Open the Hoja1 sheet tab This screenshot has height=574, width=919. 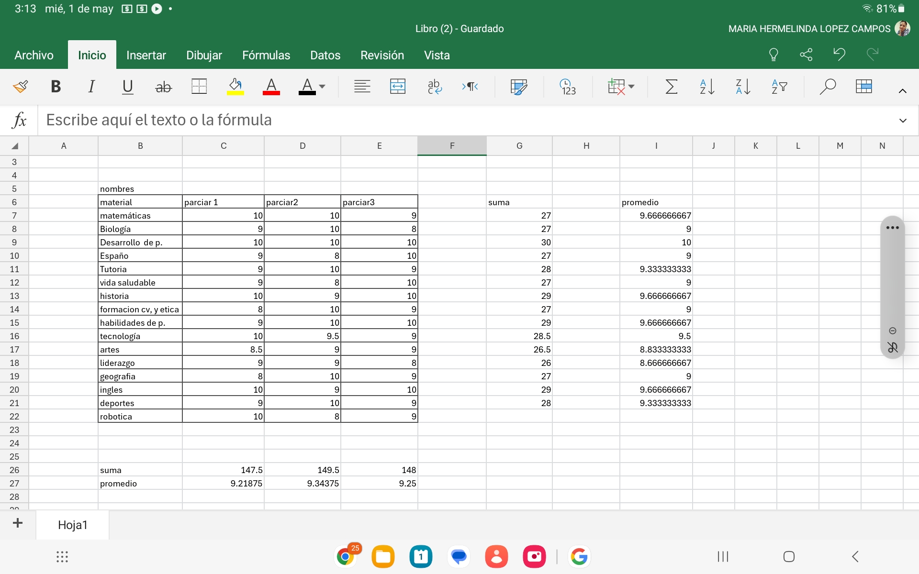72,525
